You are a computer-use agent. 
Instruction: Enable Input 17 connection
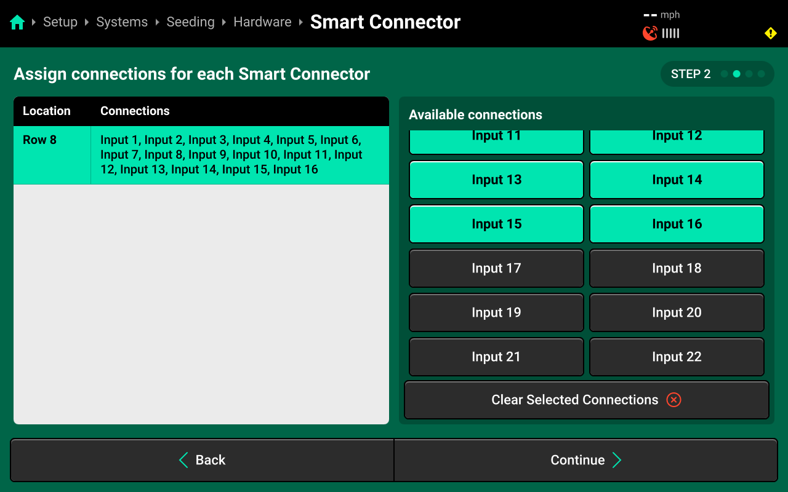[x=496, y=268]
